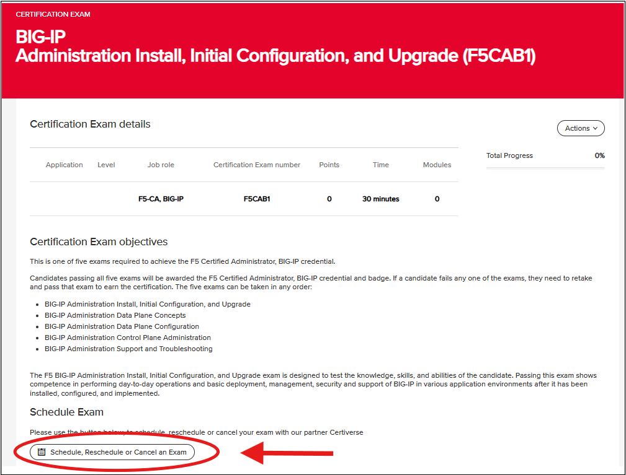Screen dimensions: 626x475
Task: Click list item BIG-IP Administration Data Plane Concepts
Action: [x=115, y=315]
